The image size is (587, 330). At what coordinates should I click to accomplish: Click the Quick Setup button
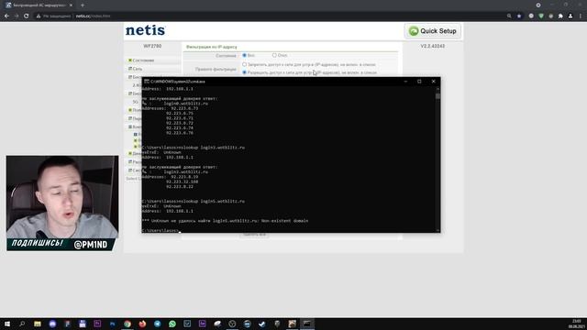[433, 31]
